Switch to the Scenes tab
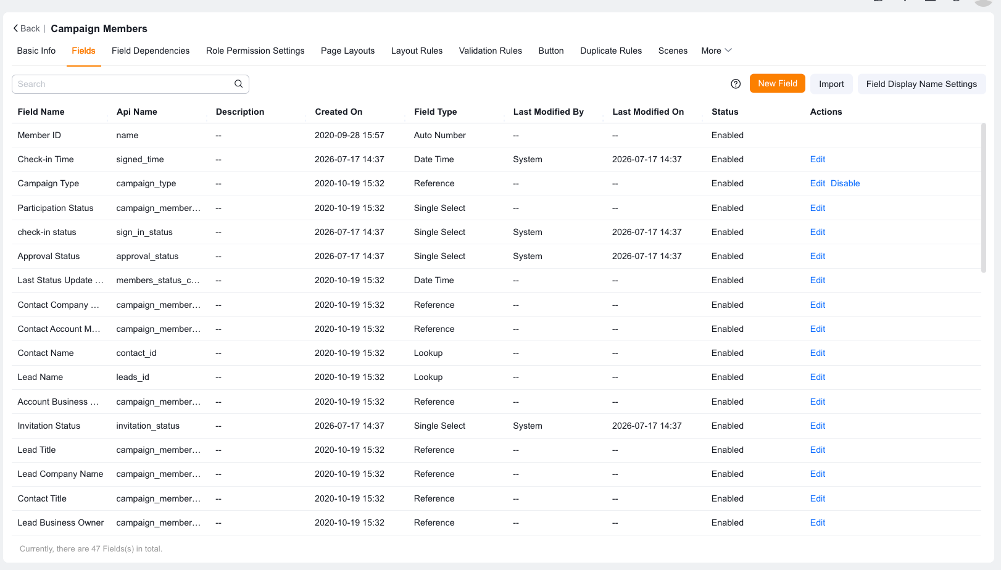Screen dimensions: 1001x570 673,51
